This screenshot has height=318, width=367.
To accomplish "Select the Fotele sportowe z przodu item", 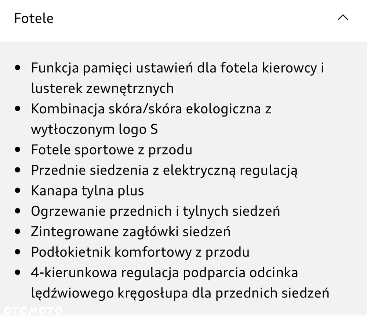I will click(112, 150).
